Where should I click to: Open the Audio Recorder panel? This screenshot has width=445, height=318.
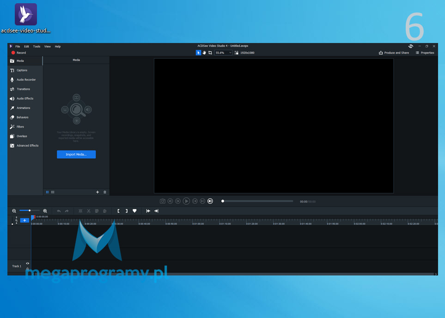(x=25, y=79)
